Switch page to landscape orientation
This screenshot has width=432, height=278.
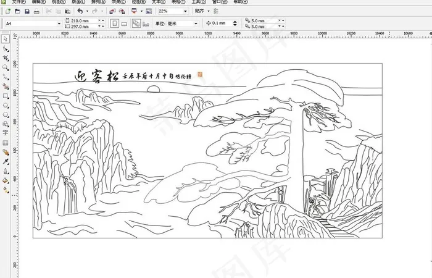[x=123, y=23]
